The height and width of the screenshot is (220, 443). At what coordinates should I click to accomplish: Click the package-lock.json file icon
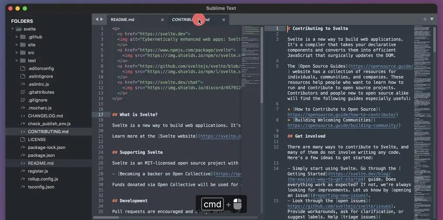pos(23,147)
